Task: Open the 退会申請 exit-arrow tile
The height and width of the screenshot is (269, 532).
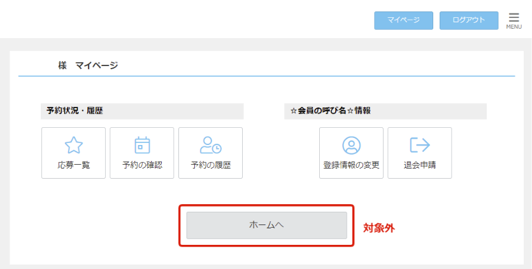Action: click(x=420, y=153)
